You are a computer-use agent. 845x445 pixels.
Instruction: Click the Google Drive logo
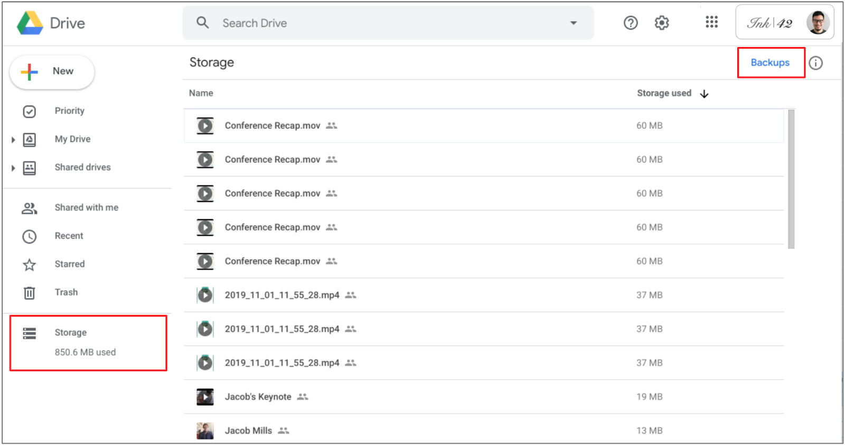(x=30, y=23)
